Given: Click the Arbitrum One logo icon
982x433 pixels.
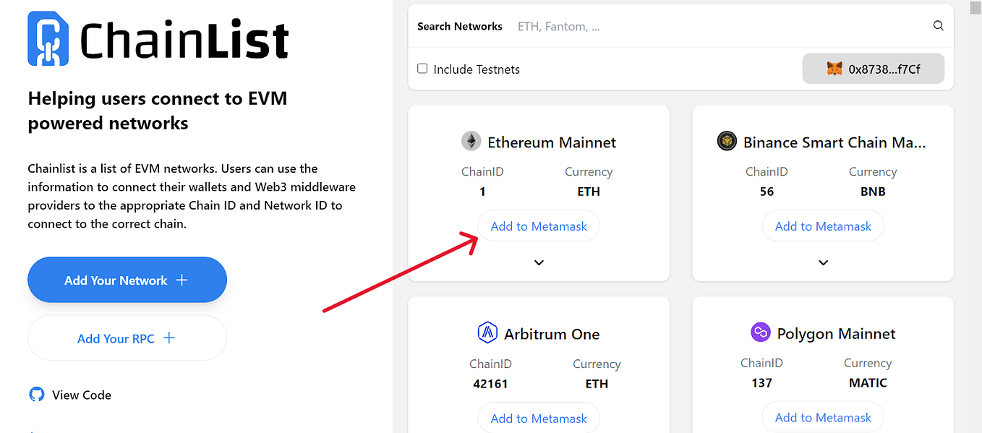Looking at the screenshot, I should (x=488, y=333).
